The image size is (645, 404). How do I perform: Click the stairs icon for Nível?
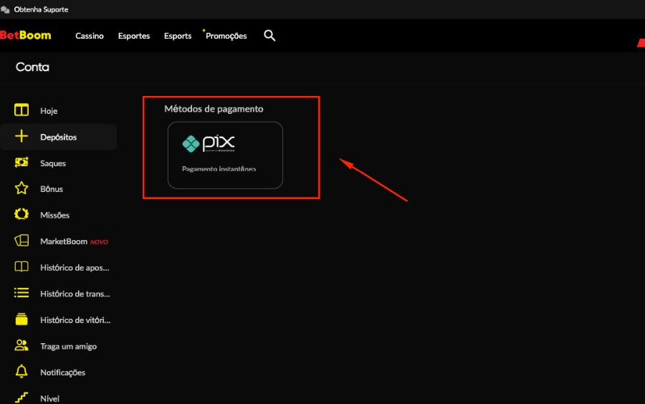click(x=21, y=398)
